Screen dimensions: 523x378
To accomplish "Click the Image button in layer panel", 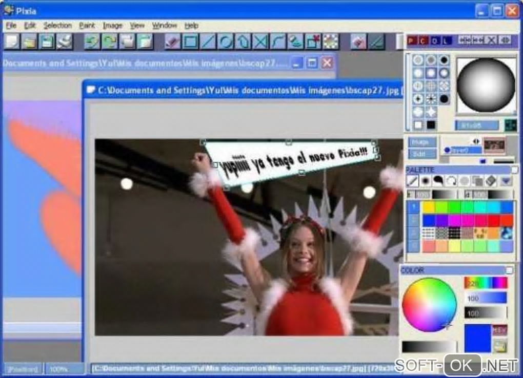I will click(x=422, y=142).
